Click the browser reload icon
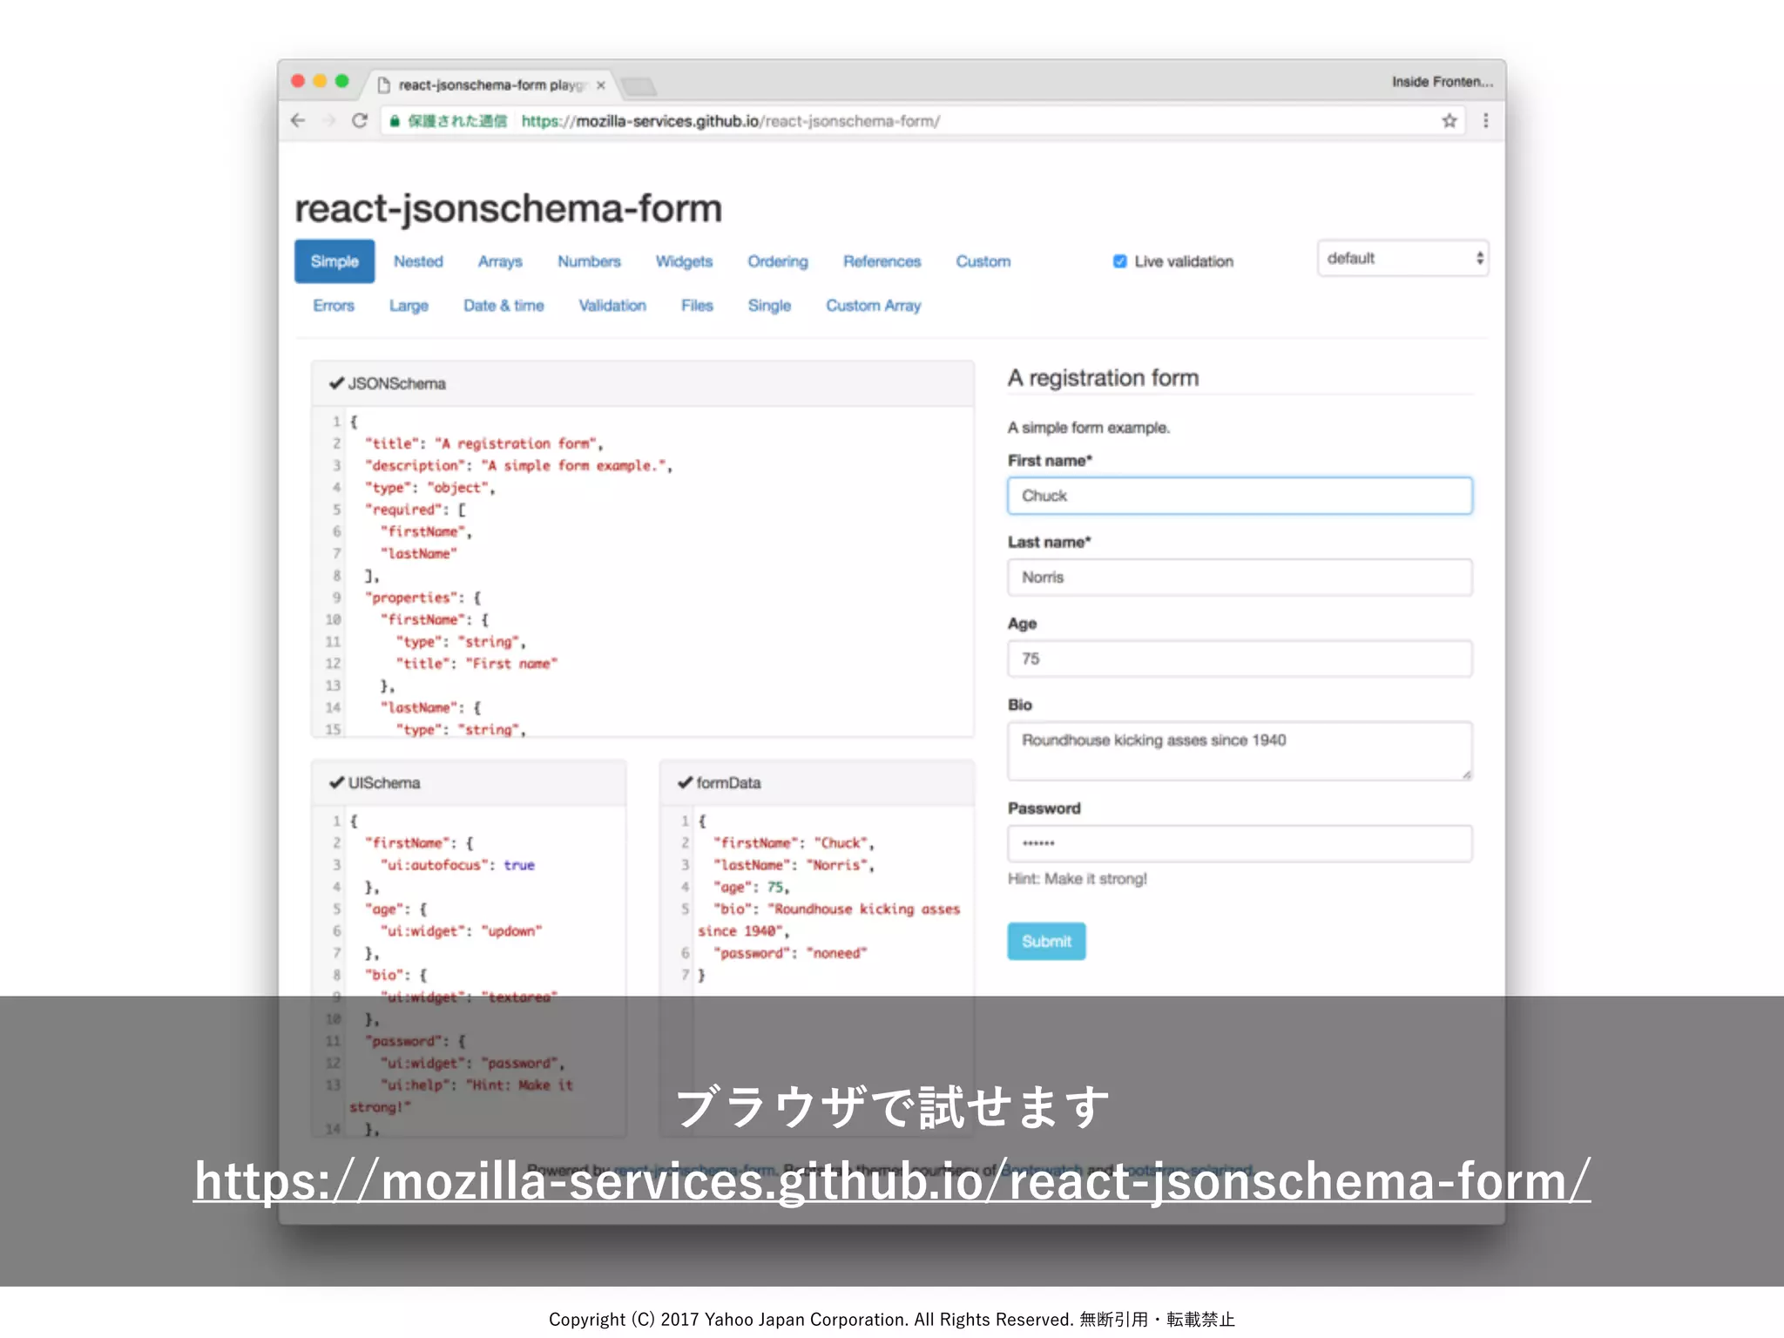This screenshot has width=1784, height=1338. point(360,121)
